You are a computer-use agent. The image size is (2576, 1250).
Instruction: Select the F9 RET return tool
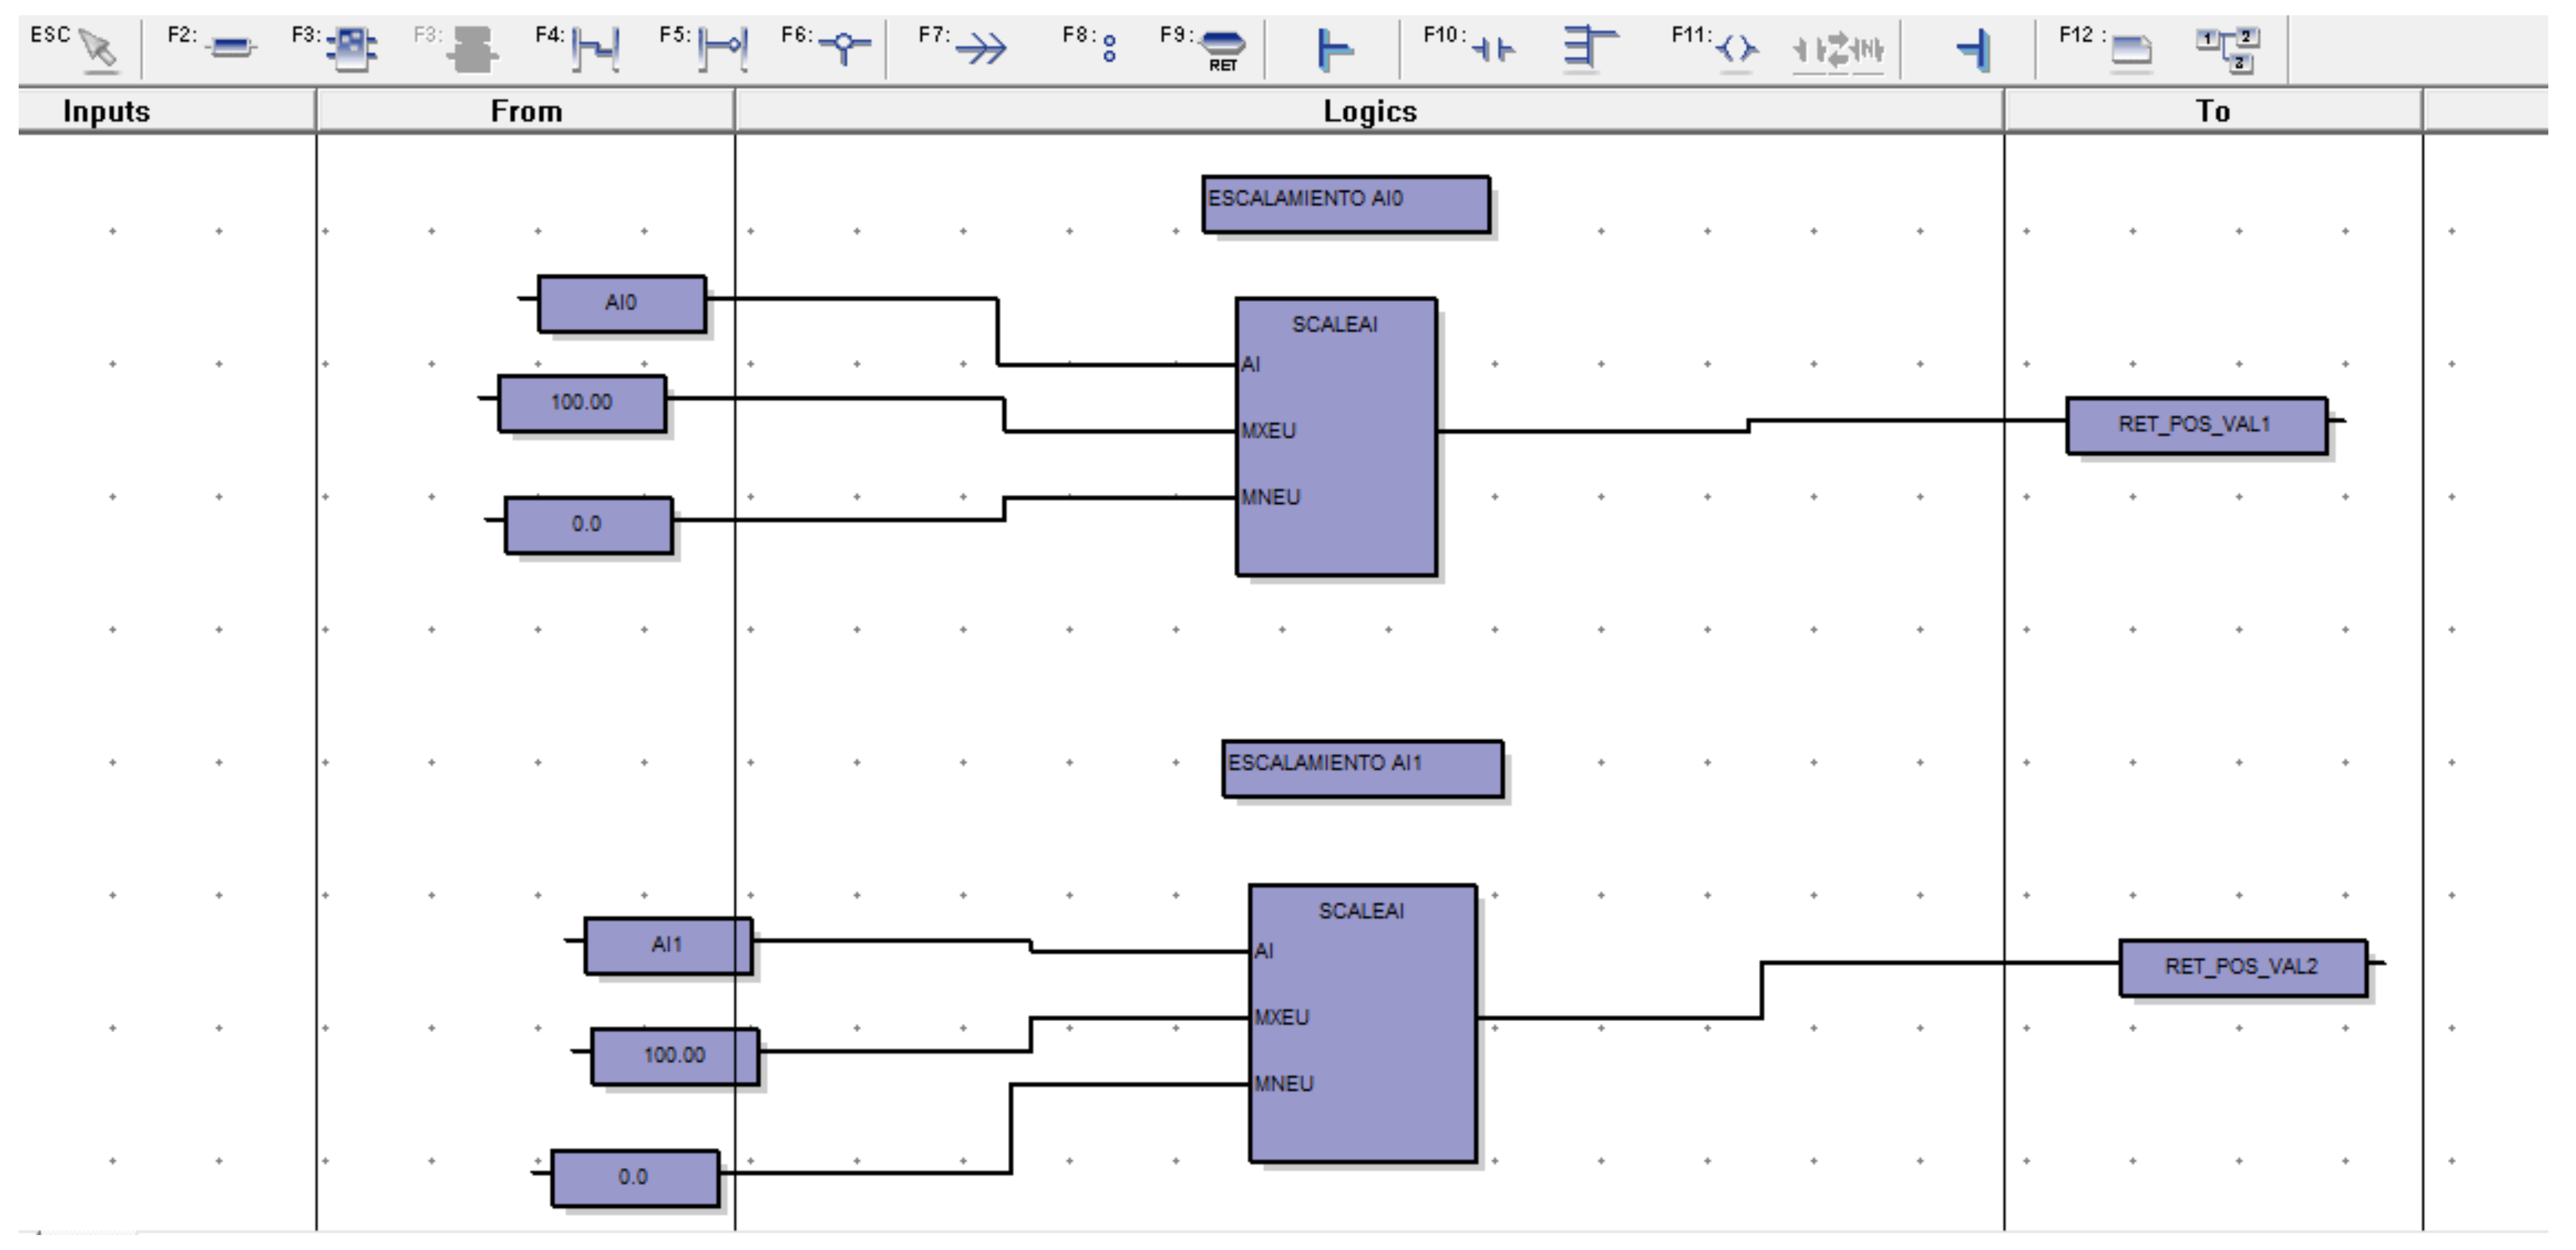[1222, 48]
